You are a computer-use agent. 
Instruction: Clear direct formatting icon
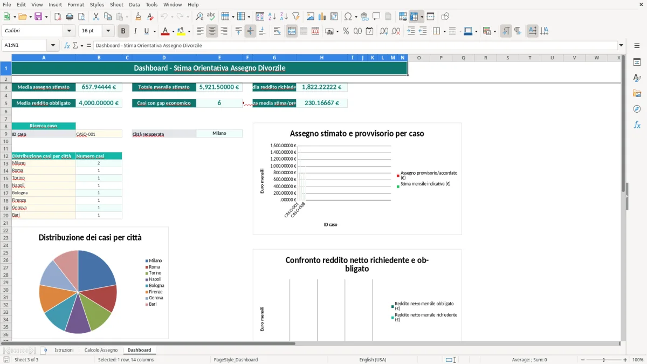pyautogui.click(x=149, y=17)
